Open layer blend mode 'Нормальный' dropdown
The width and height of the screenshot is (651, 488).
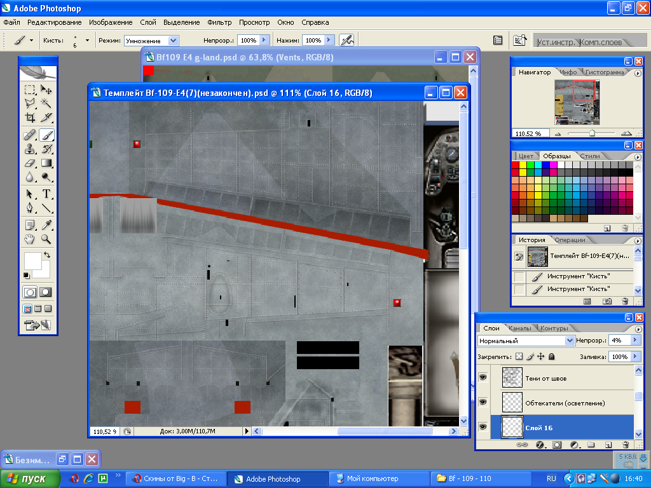click(x=570, y=341)
